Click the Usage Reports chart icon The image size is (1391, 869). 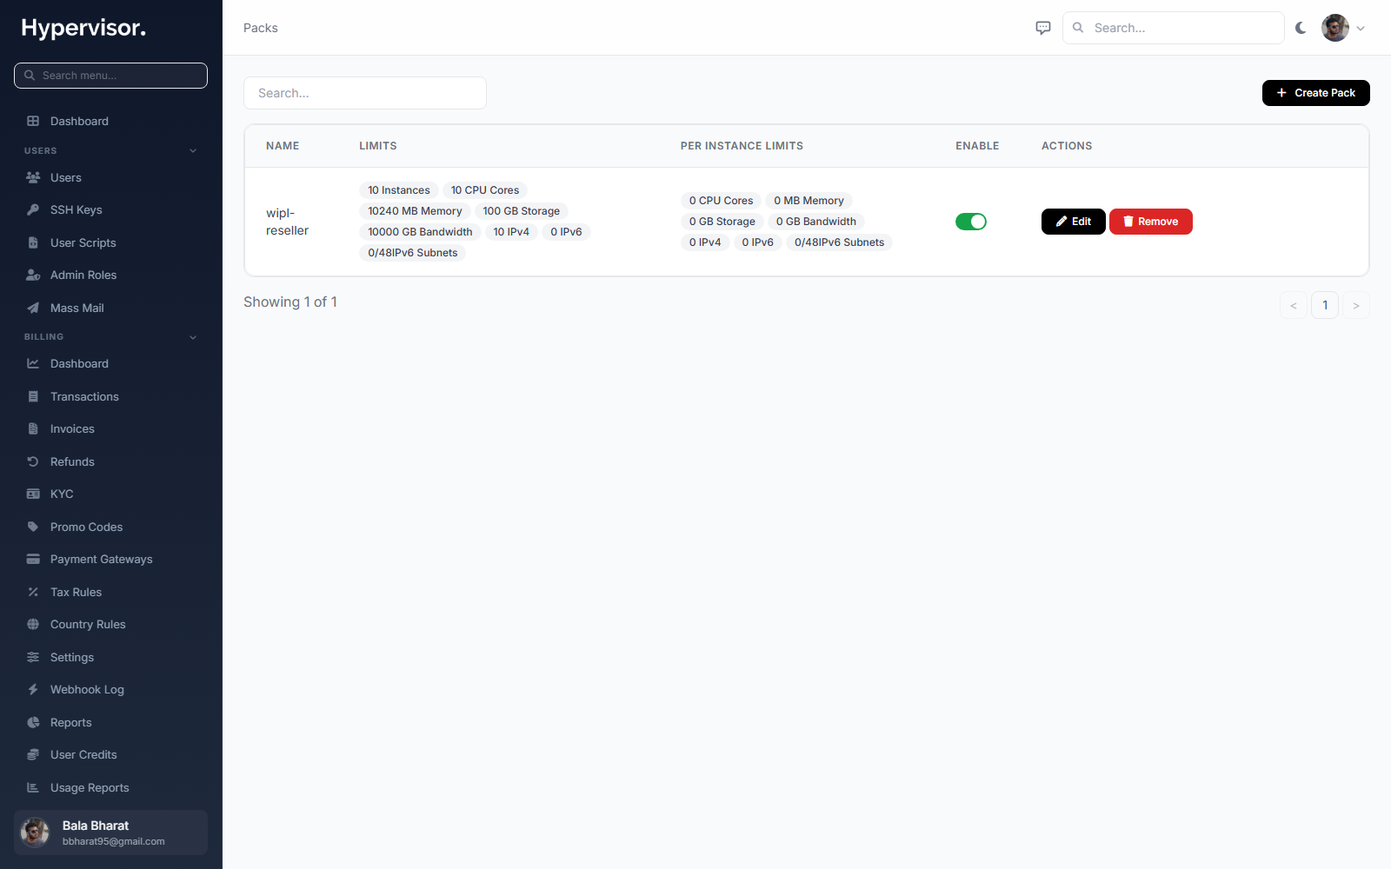33,787
